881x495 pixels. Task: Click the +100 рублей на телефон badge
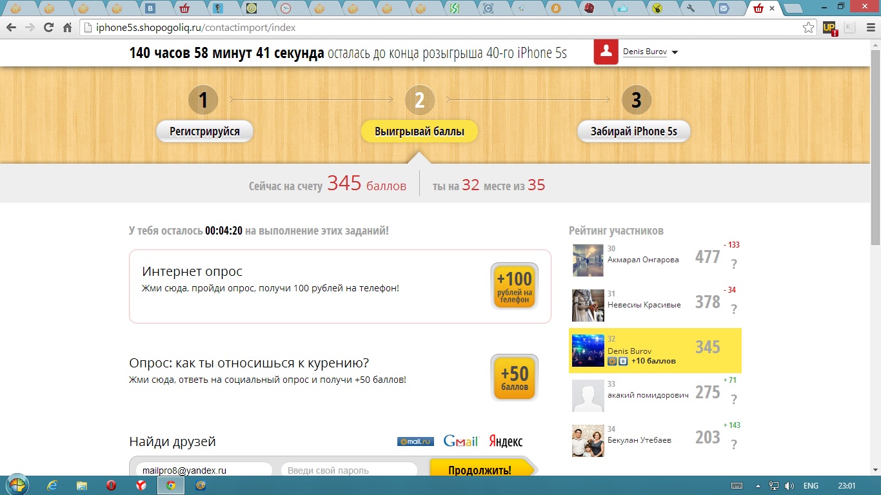[514, 286]
